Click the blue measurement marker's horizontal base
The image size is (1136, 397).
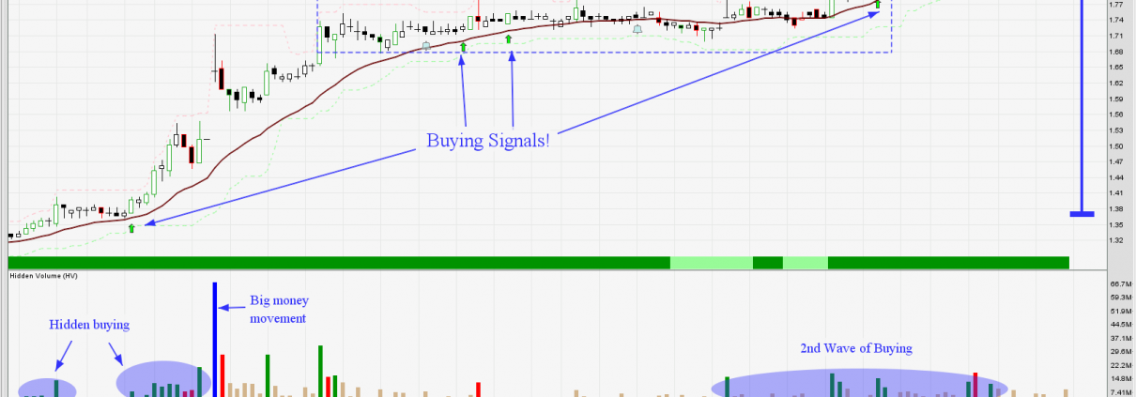(x=1082, y=214)
